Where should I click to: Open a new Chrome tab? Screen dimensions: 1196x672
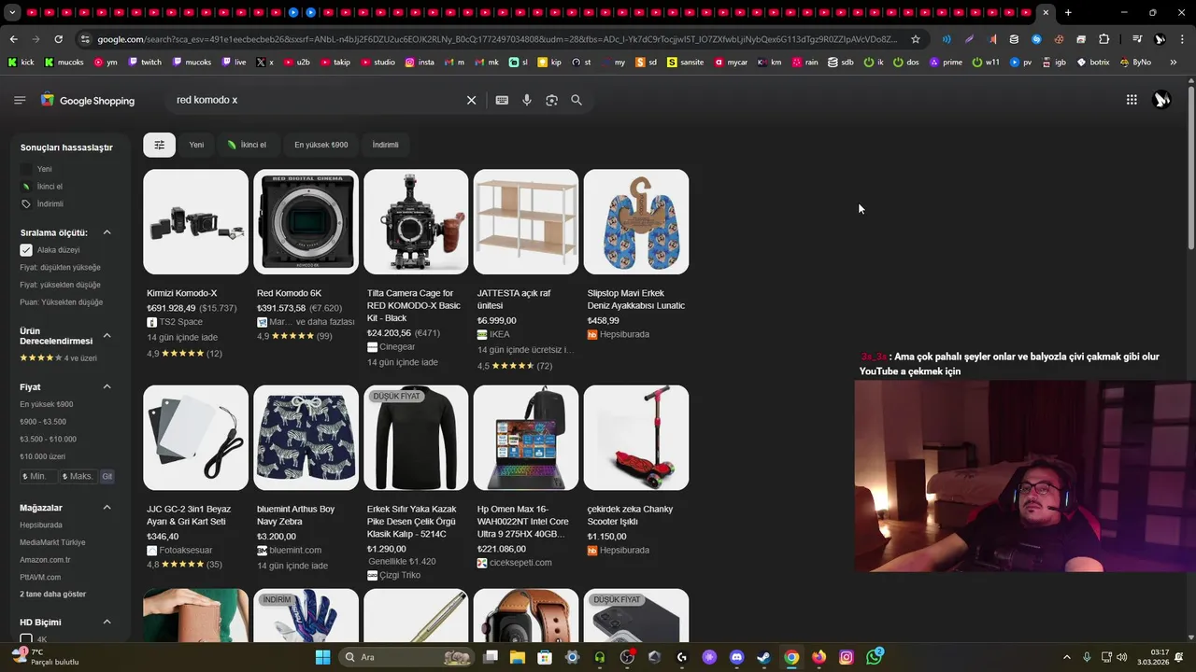tap(1068, 13)
